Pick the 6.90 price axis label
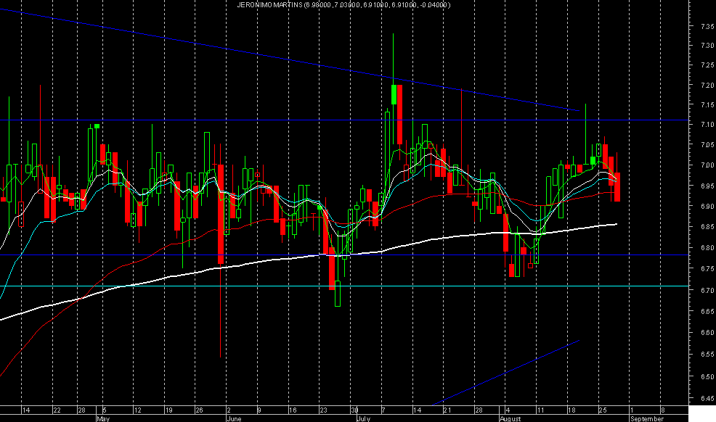The image size is (716, 422). (707, 207)
